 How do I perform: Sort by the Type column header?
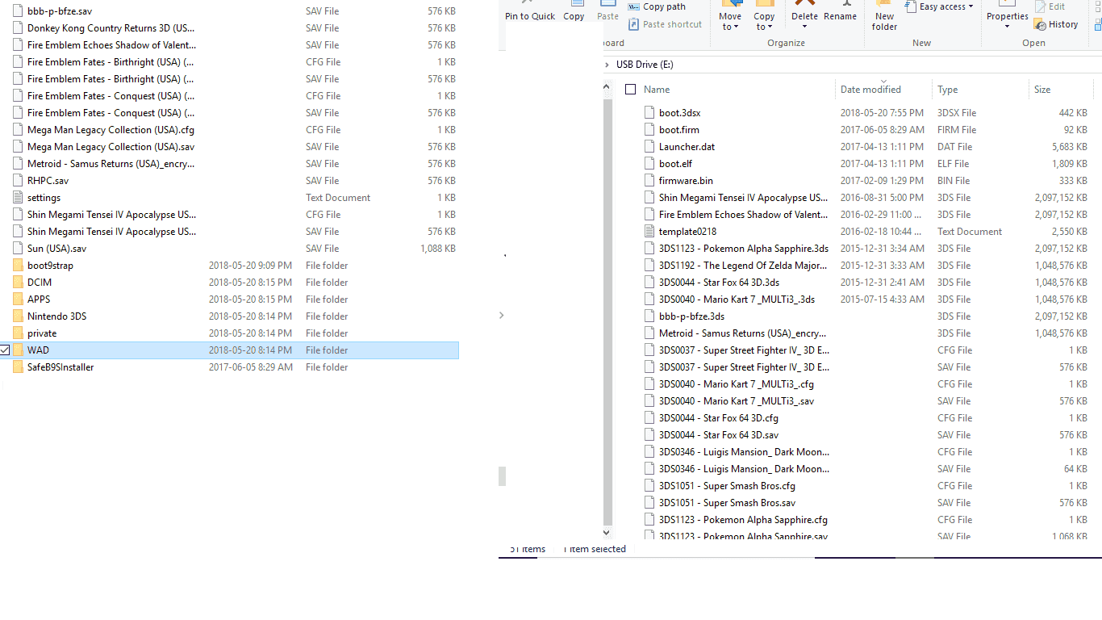click(948, 90)
